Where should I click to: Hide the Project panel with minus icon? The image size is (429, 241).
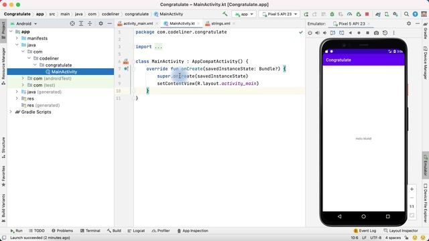109,23
